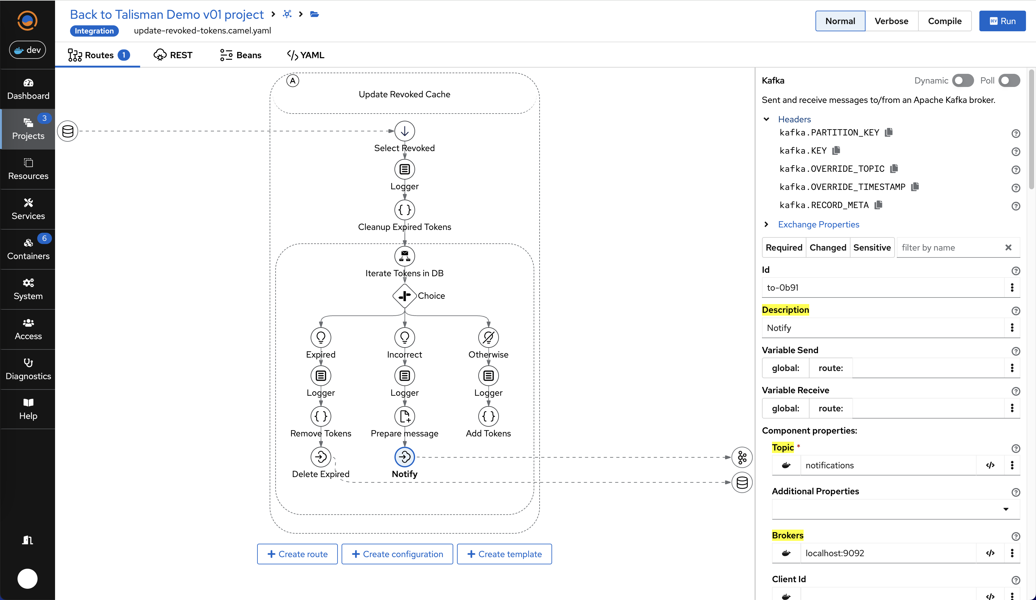
Task: Click the Select Revoked poll node icon
Action: 404,131
